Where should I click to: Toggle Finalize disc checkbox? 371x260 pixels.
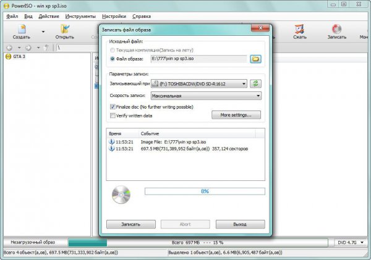click(x=113, y=107)
